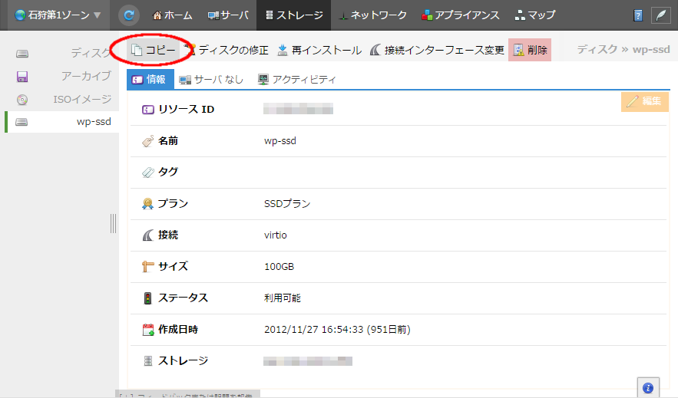This screenshot has height=398, width=678.
Task: Open 接続インターフェース変更 option
Action: tap(436, 50)
